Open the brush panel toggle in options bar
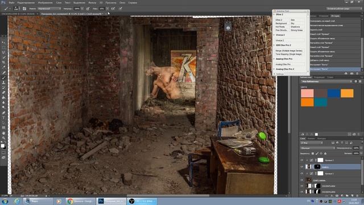Viewport: 364px width, 205px height. click(x=24, y=9)
